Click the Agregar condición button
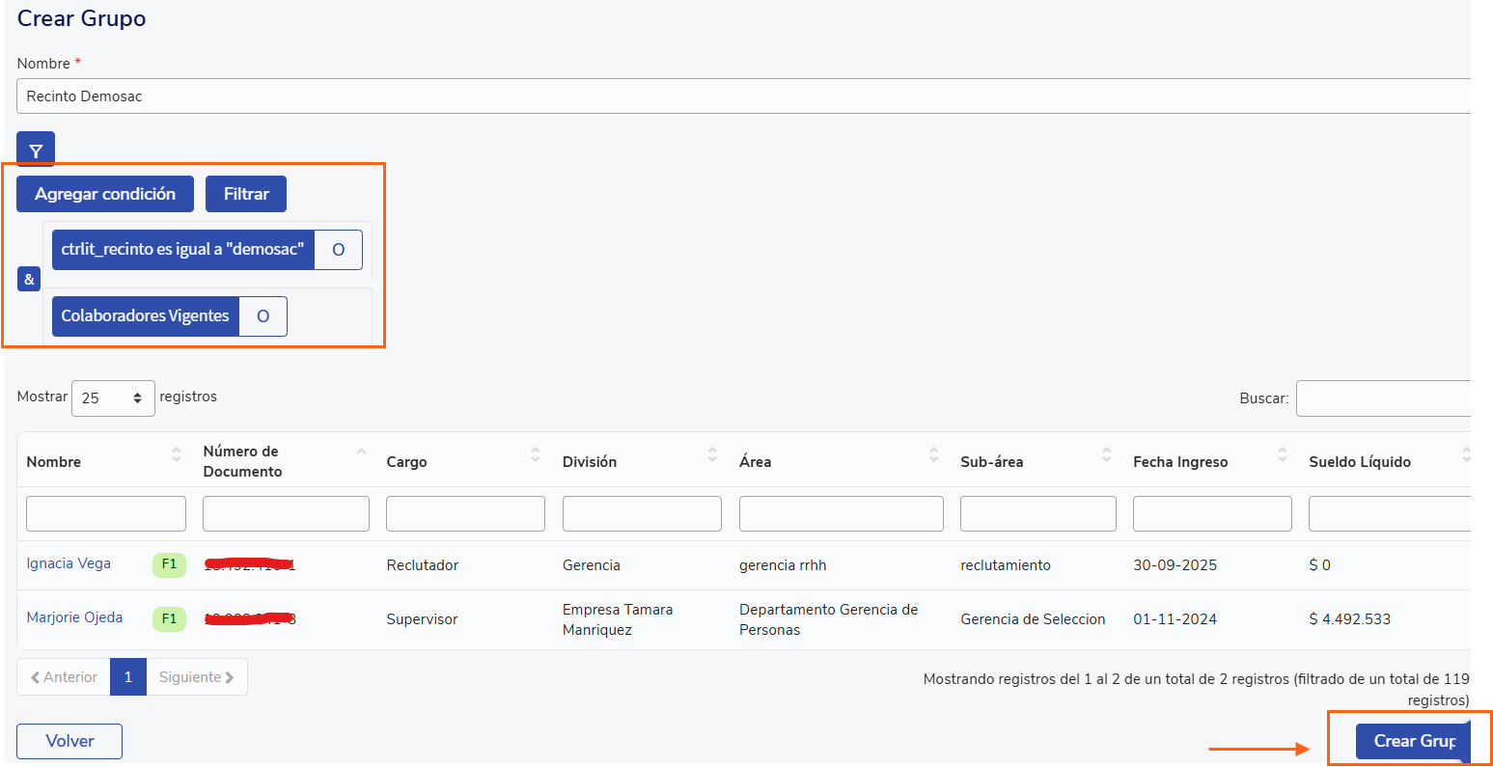This screenshot has height=767, width=1493. (x=105, y=194)
